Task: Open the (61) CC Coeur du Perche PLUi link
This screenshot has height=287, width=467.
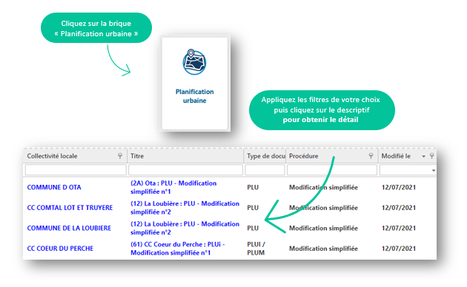Action: pos(177,249)
